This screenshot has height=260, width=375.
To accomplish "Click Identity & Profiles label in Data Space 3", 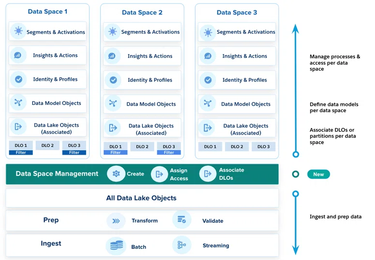I will point(245,80).
